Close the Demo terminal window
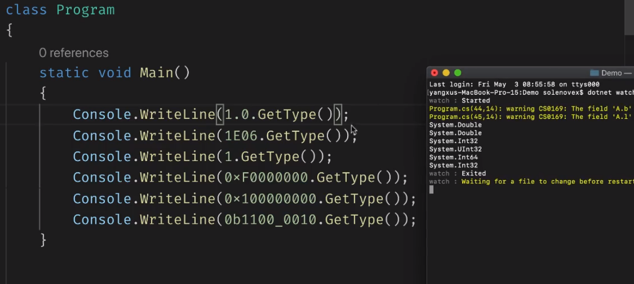This screenshot has height=284, width=634. click(x=434, y=73)
